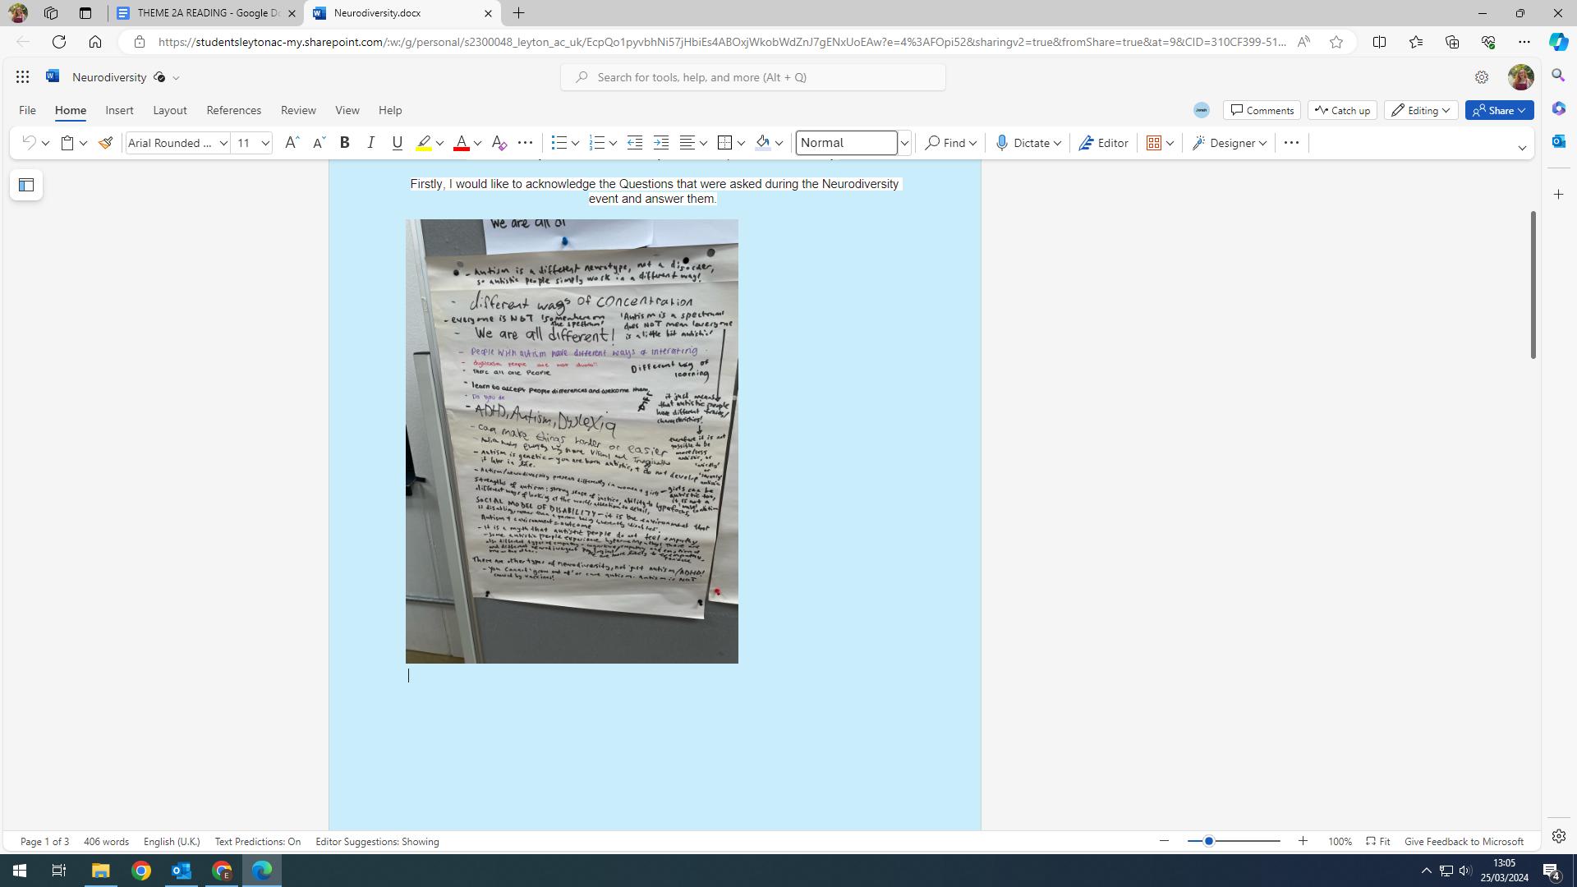This screenshot has height=887, width=1577.
Task: Expand the font name dropdown
Action: click(x=223, y=143)
